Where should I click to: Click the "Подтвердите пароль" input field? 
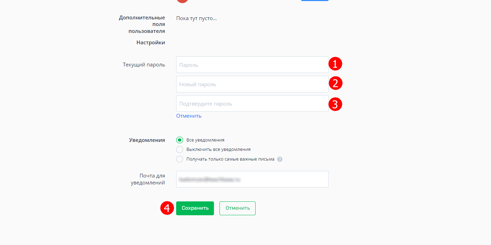coord(252,103)
